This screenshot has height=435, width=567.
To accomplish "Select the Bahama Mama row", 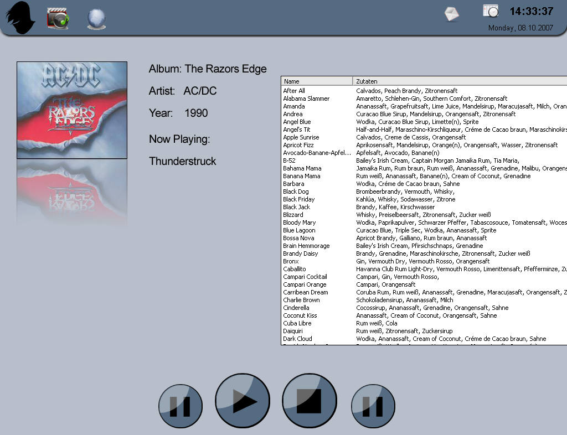I will click(424, 168).
